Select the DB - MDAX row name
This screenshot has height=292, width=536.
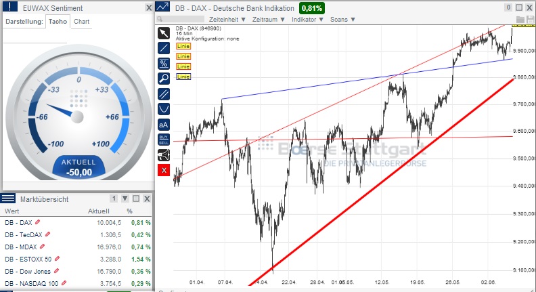21,247
